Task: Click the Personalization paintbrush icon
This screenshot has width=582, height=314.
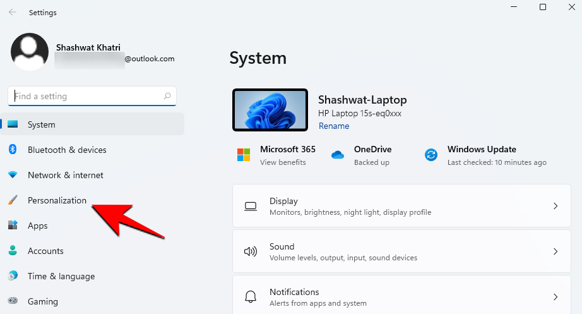Action: pos(13,200)
